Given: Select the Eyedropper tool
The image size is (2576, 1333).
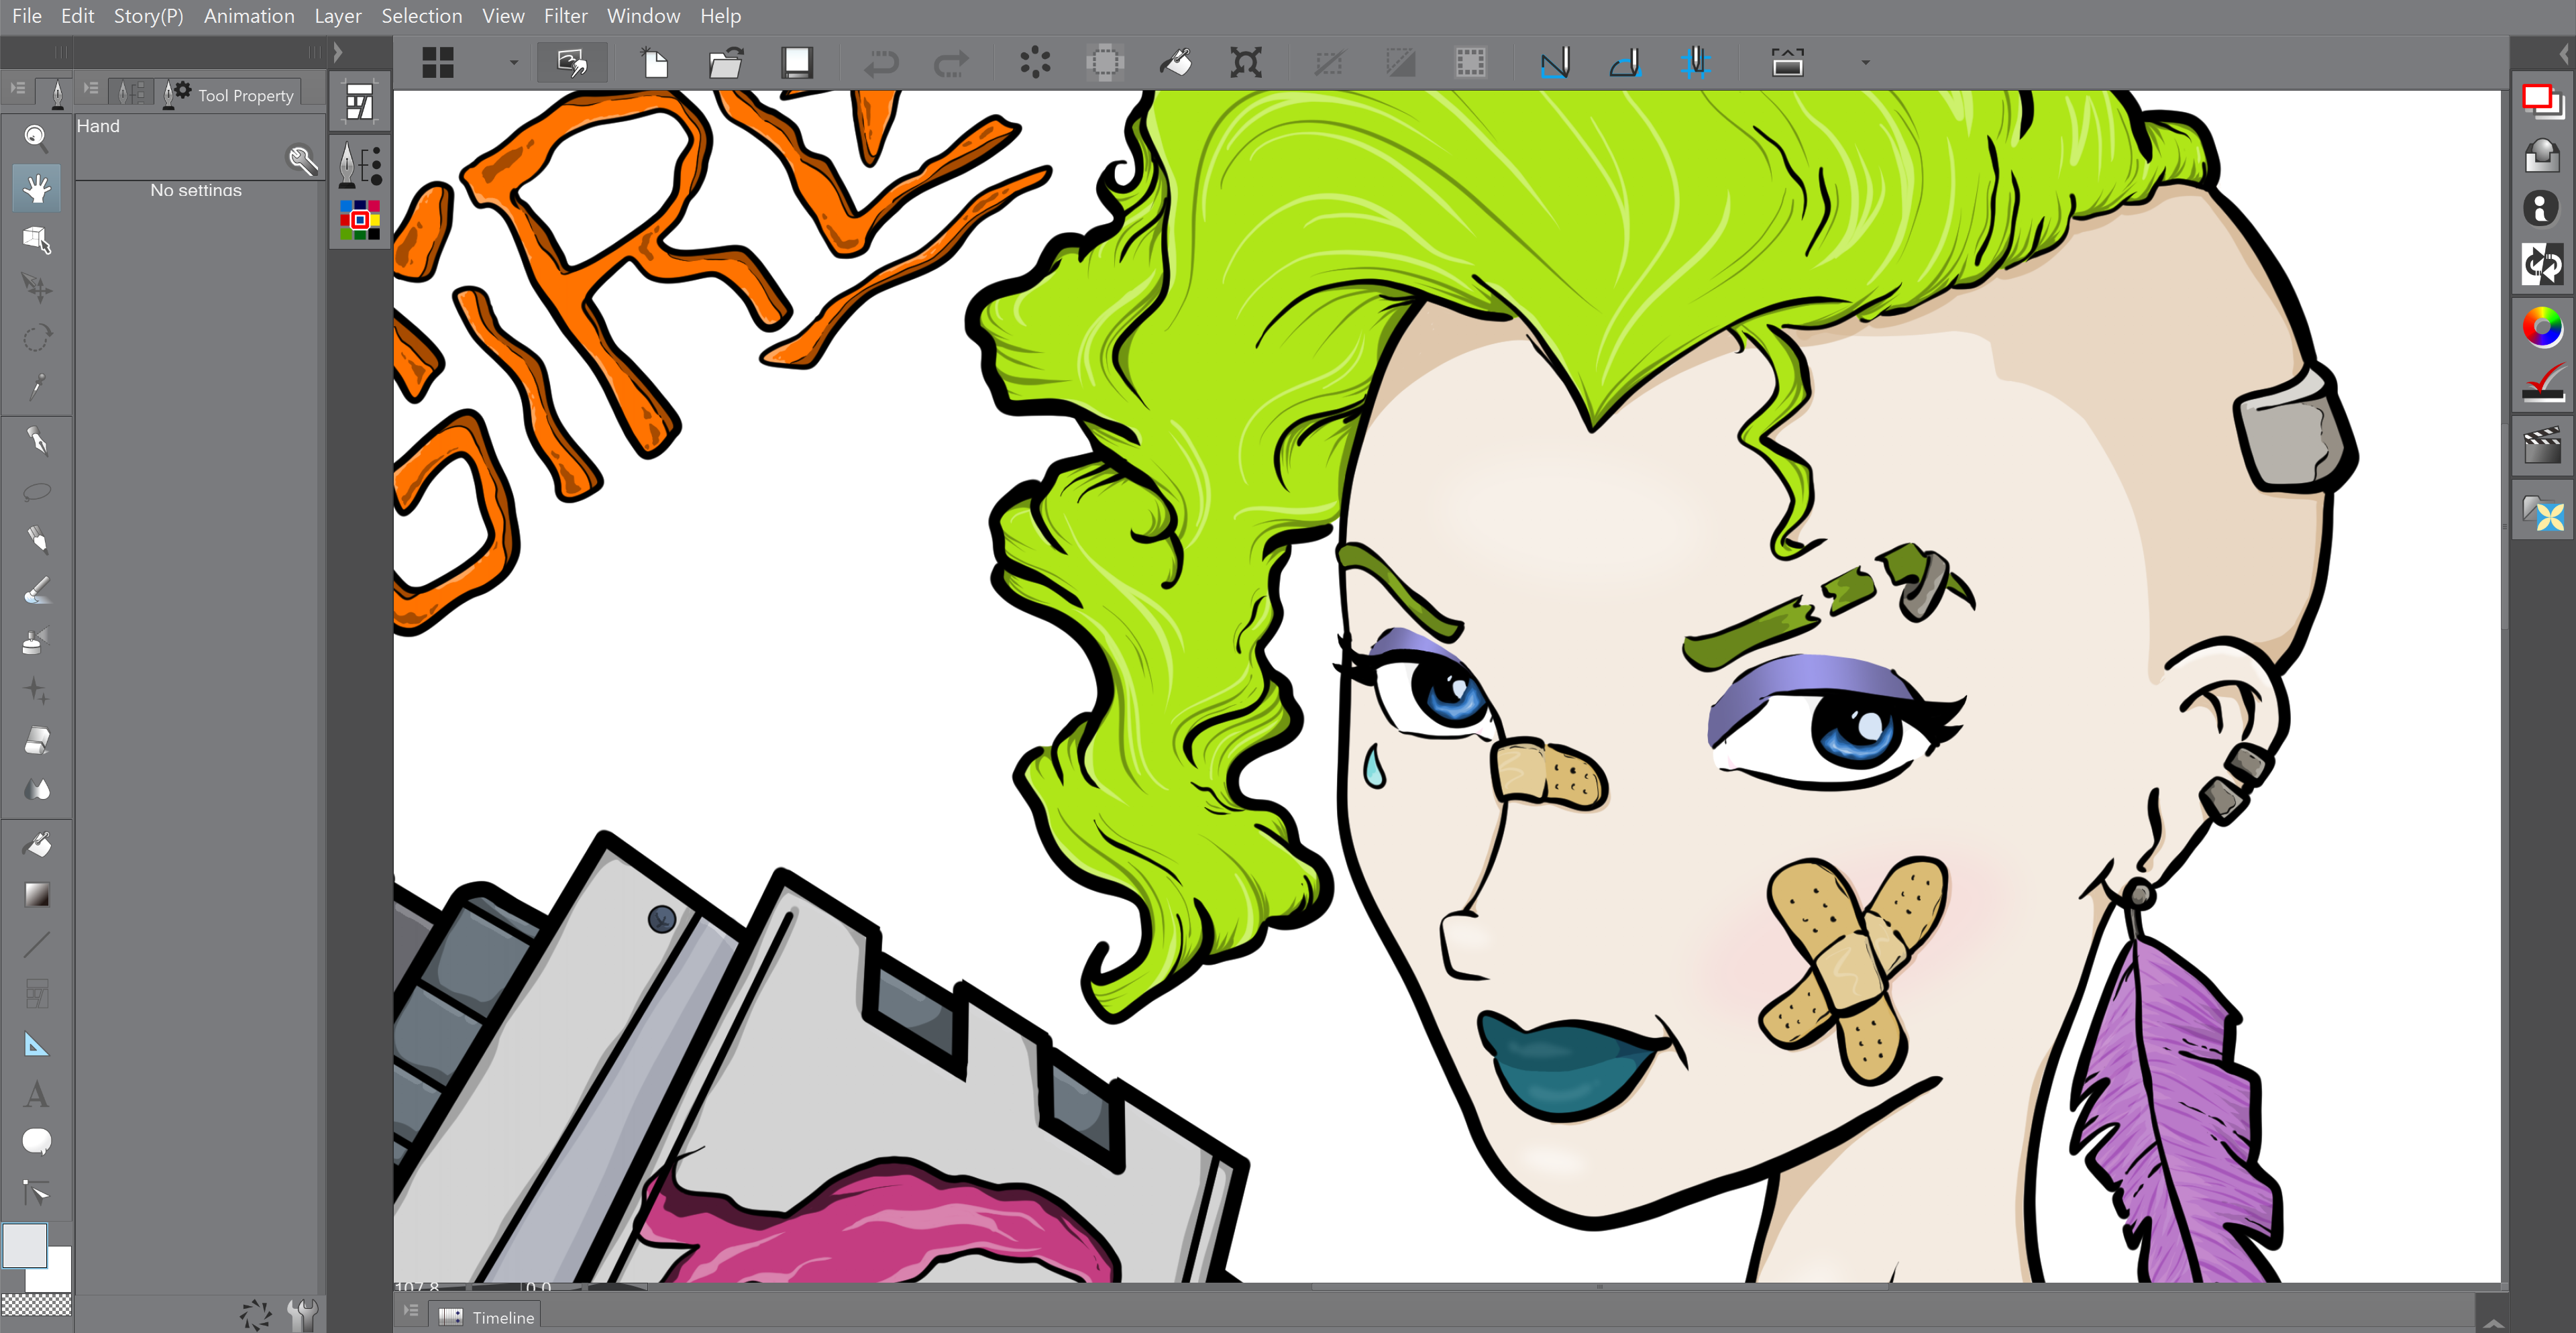Looking at the screenshot, I should tap(36, 387).
